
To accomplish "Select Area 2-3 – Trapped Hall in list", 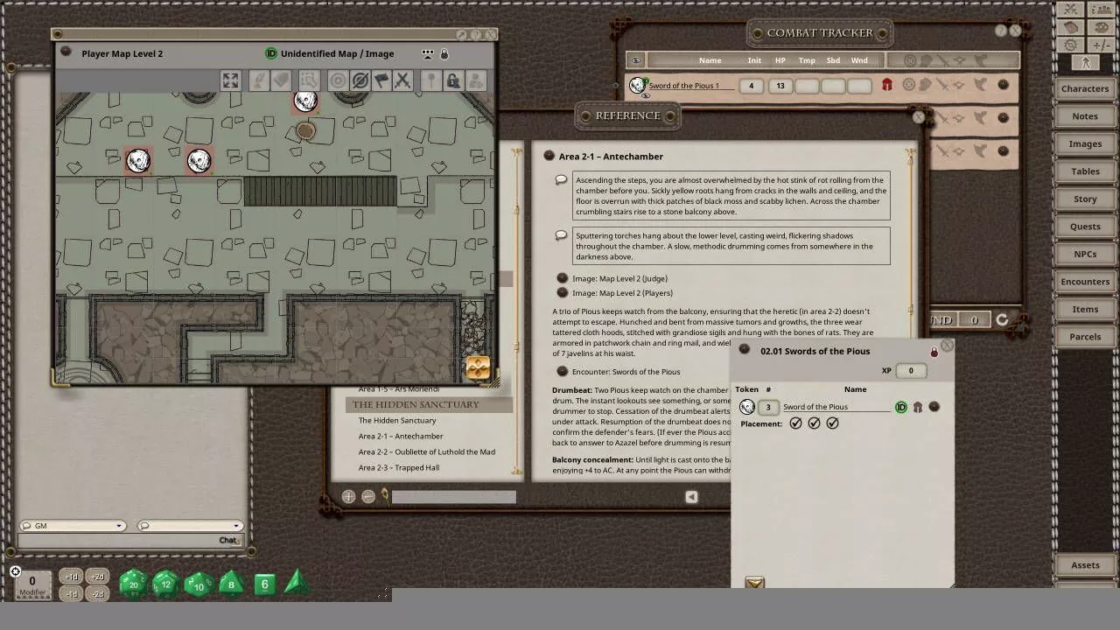I will coord(398,467).
